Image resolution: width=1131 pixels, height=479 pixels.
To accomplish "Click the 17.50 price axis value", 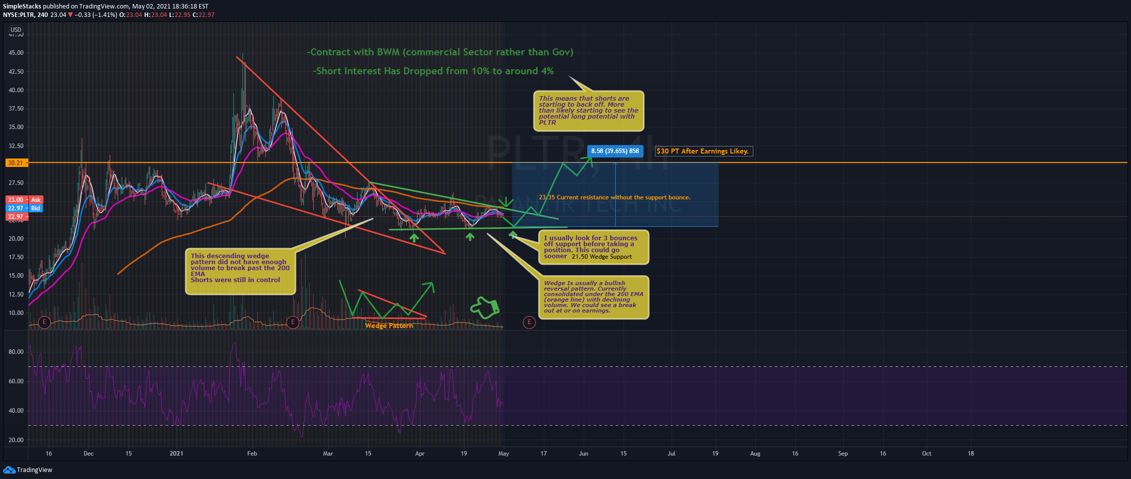I will tap(16, 257).
